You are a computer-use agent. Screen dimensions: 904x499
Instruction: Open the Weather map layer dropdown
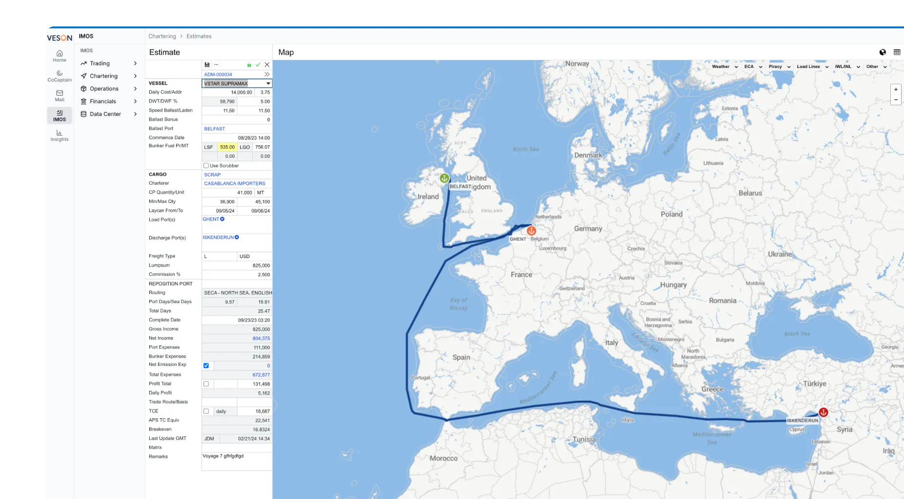click(725, 67)
